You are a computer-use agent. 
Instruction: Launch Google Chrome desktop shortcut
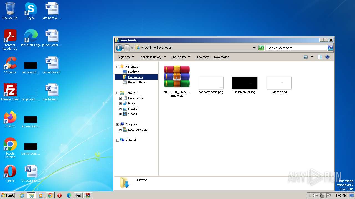pos(10,148)
